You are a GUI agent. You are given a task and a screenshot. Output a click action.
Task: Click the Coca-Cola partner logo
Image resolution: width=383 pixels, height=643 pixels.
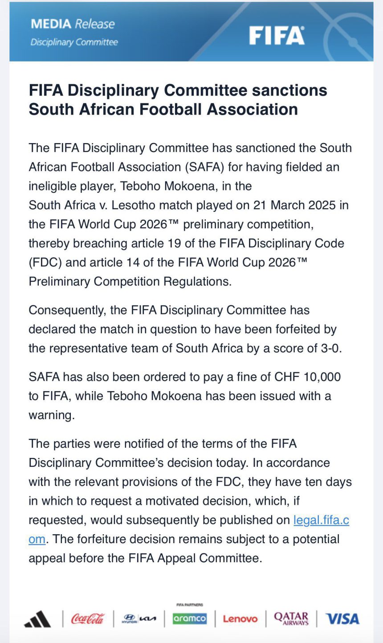(88, 619)
